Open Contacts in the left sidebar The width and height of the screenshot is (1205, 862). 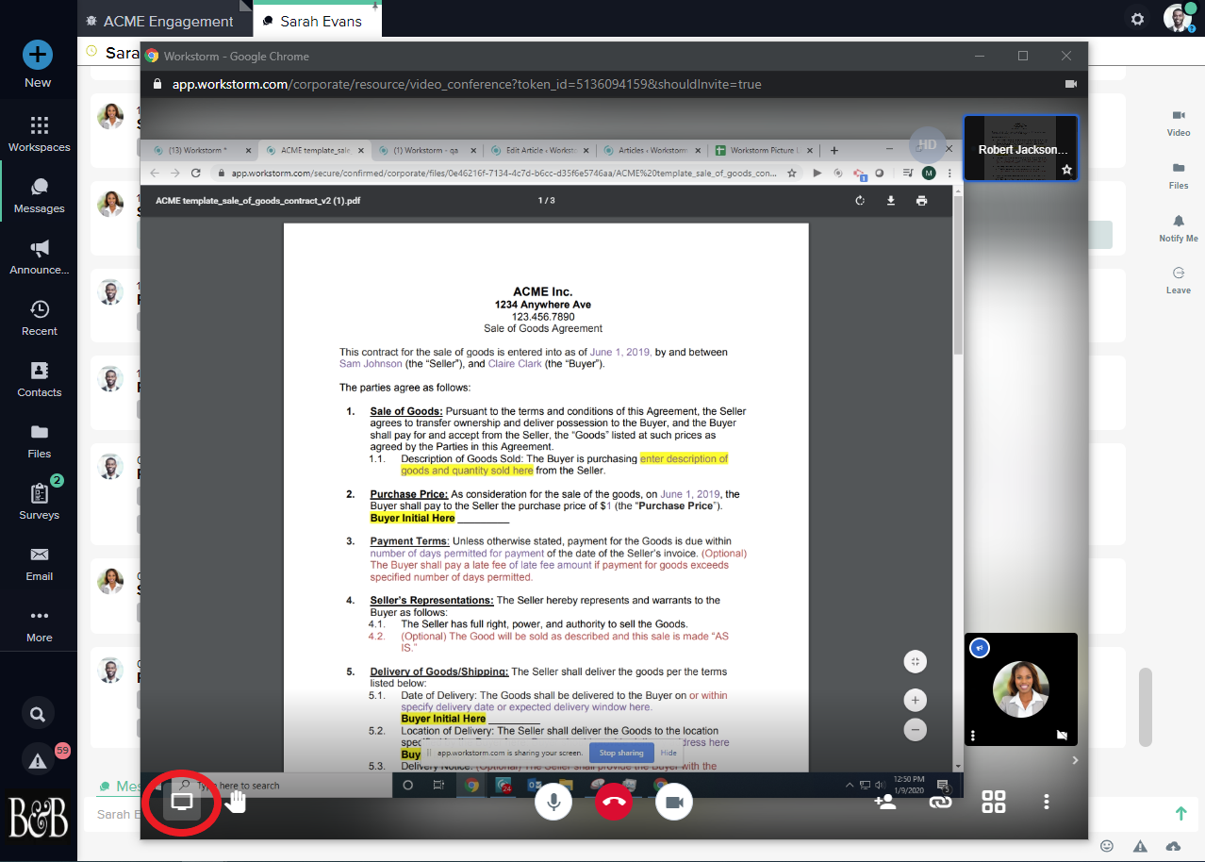point(39,379)
